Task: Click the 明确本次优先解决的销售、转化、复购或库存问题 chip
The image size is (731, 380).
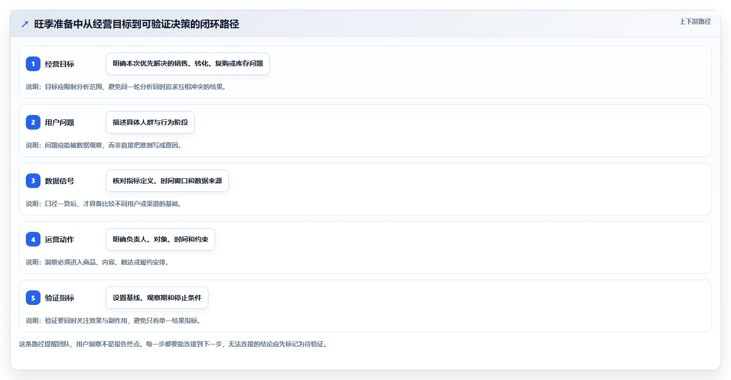Action: (188, 64)
